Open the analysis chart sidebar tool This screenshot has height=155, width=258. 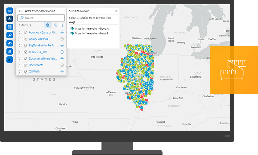tap(10, 43)
